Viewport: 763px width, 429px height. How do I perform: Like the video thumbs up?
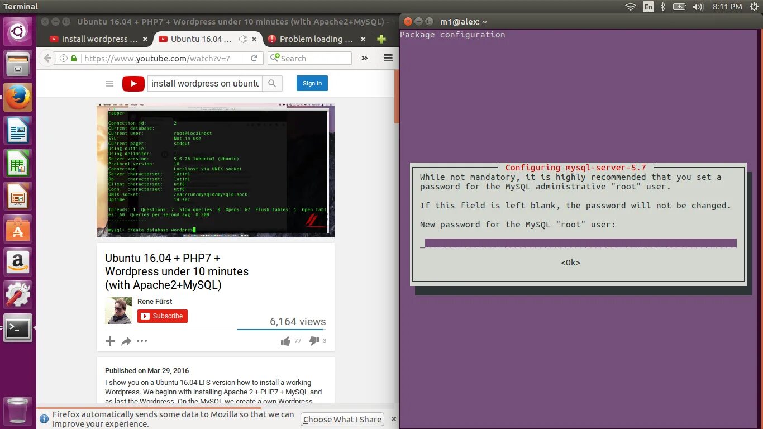pos(285,341)
